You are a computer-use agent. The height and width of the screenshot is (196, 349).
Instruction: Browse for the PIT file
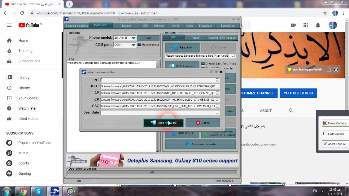click(217, 80)
